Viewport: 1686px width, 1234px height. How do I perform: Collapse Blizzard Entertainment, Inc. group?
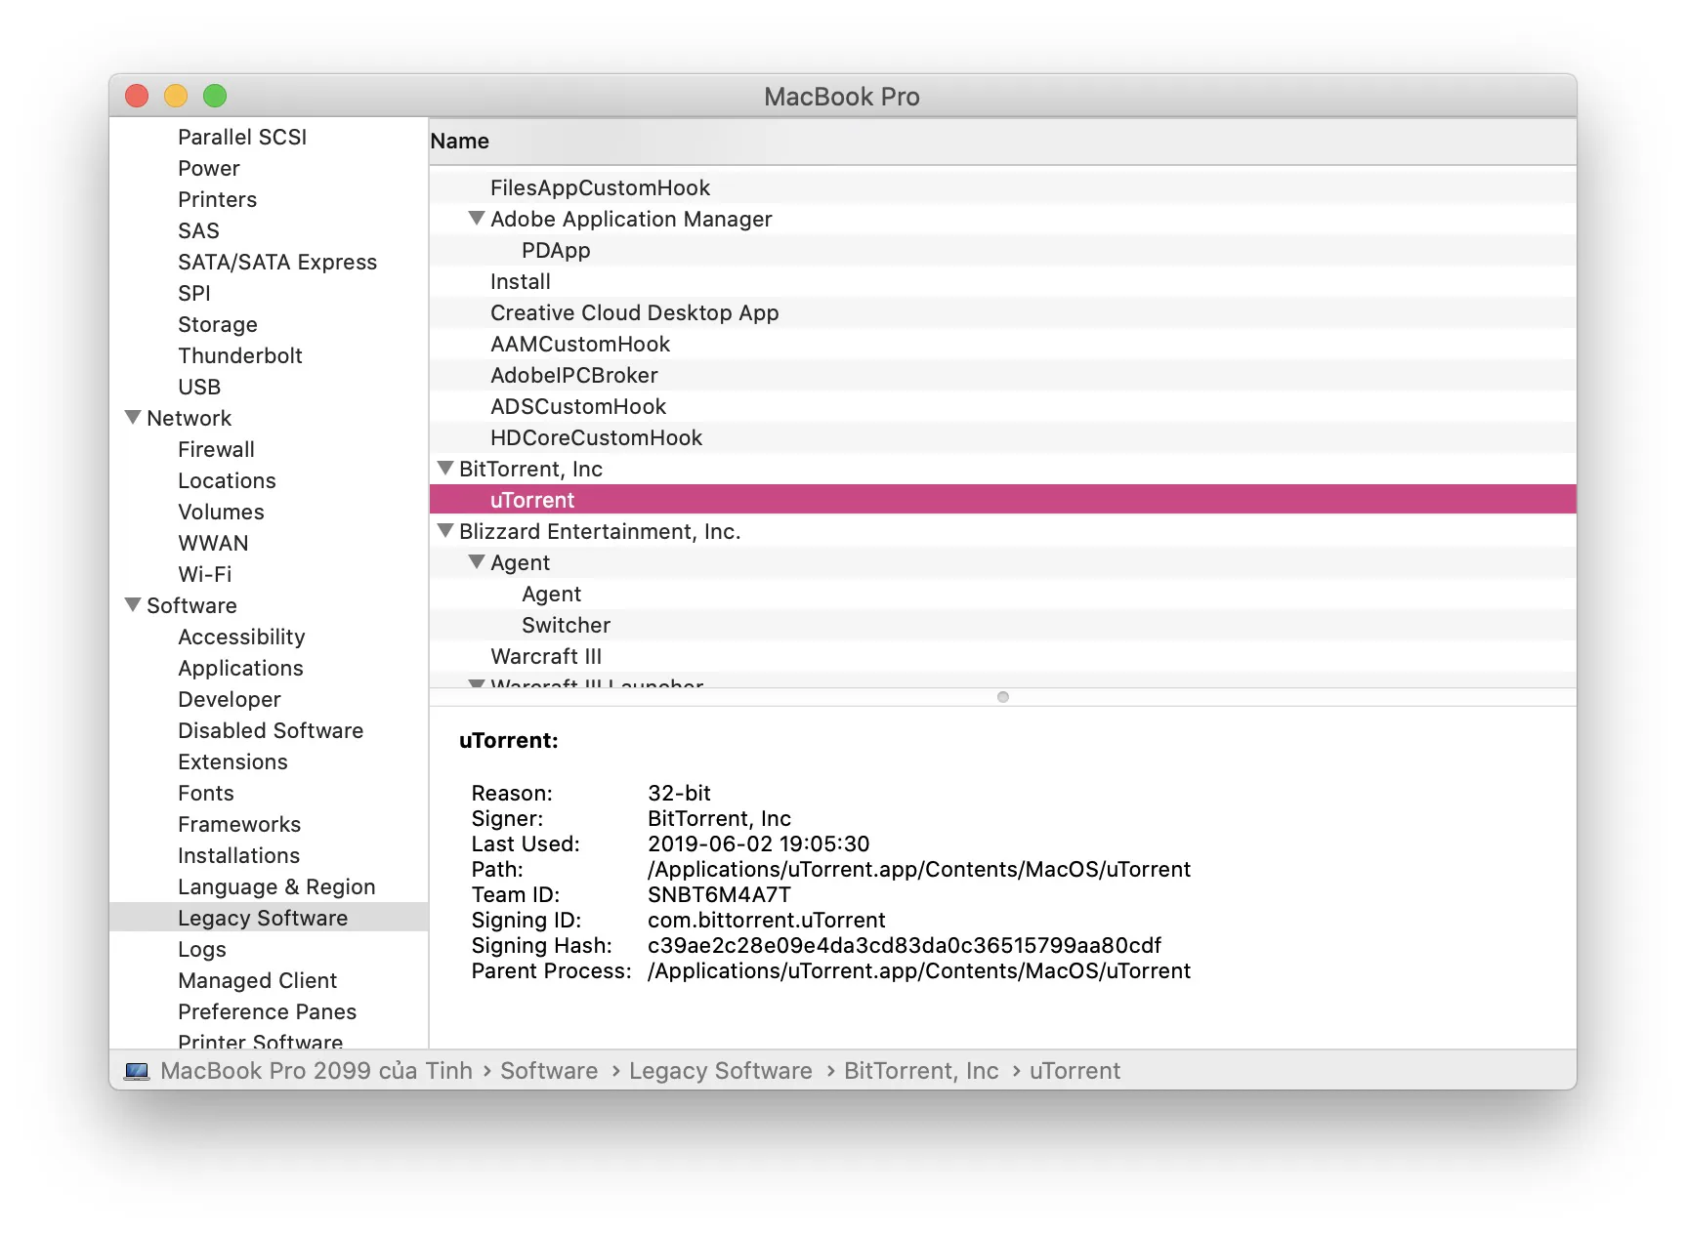(x=445, y=531)
